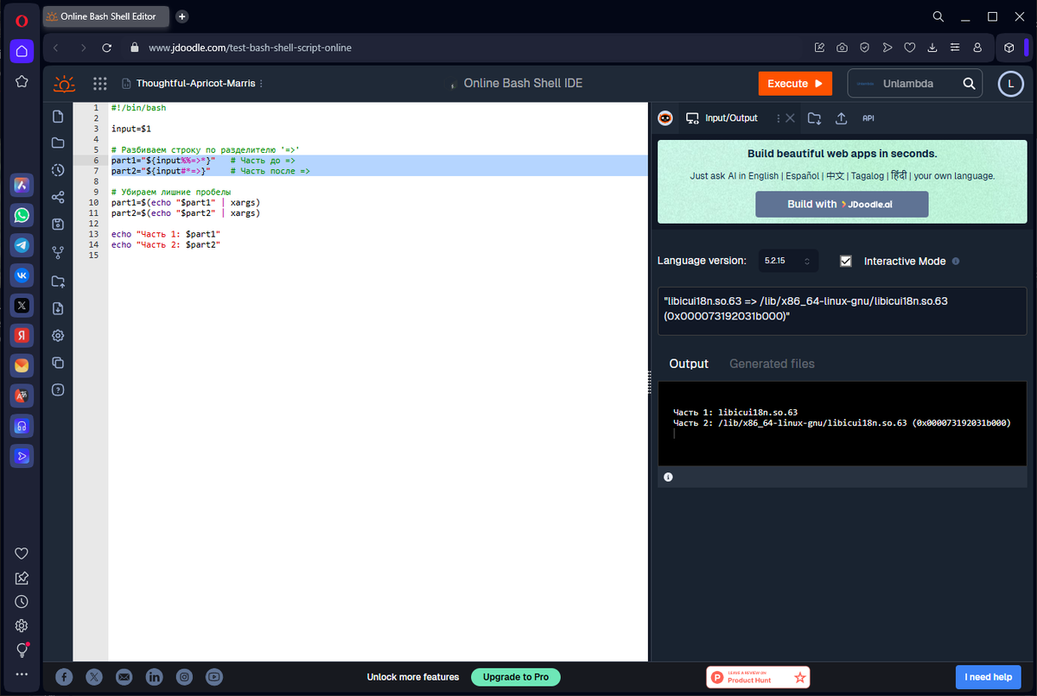
Task: Click the I need help button
Action: click(989, 677)
